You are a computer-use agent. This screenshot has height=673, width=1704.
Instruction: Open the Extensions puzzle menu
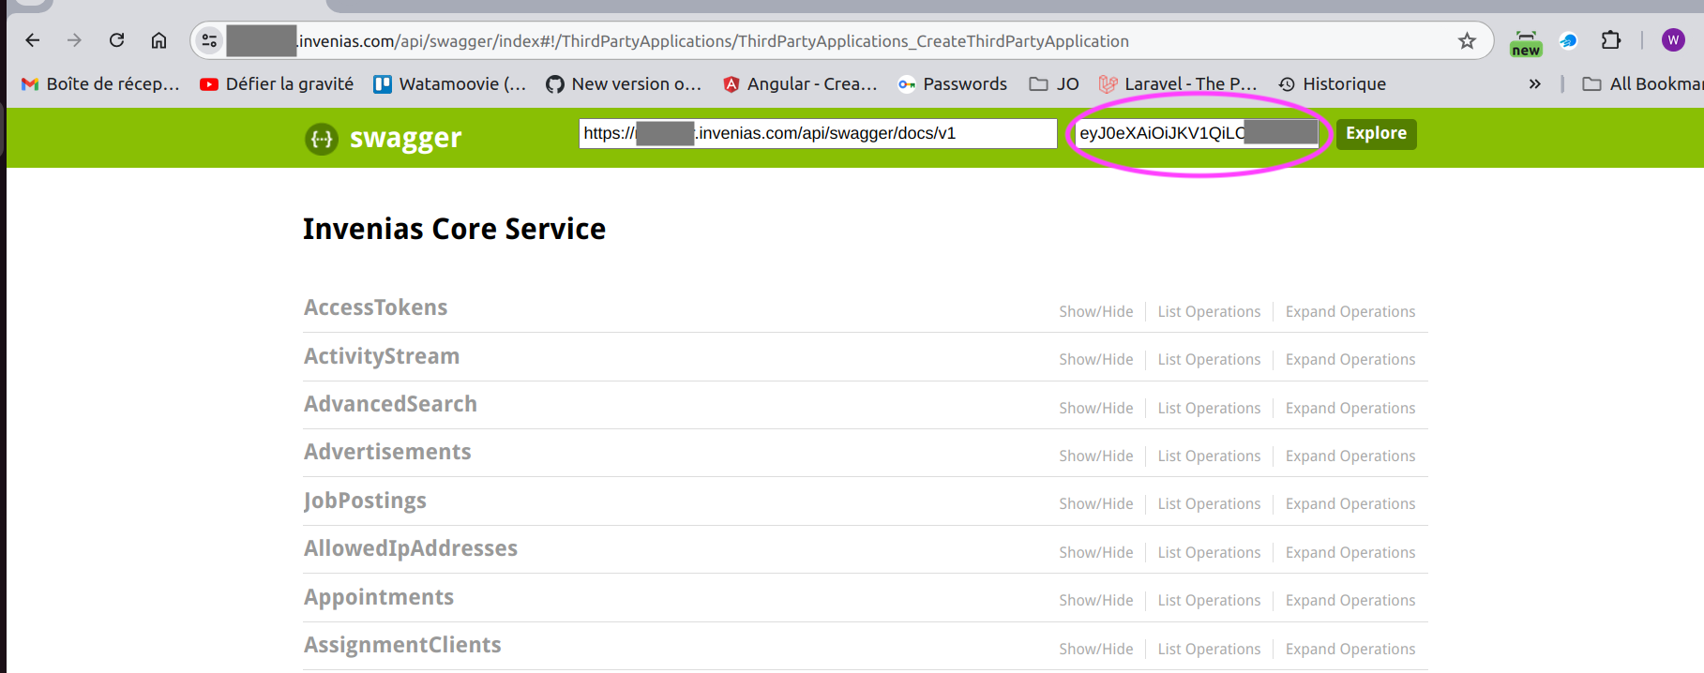pyautogui.click(x=1610, y=40)
